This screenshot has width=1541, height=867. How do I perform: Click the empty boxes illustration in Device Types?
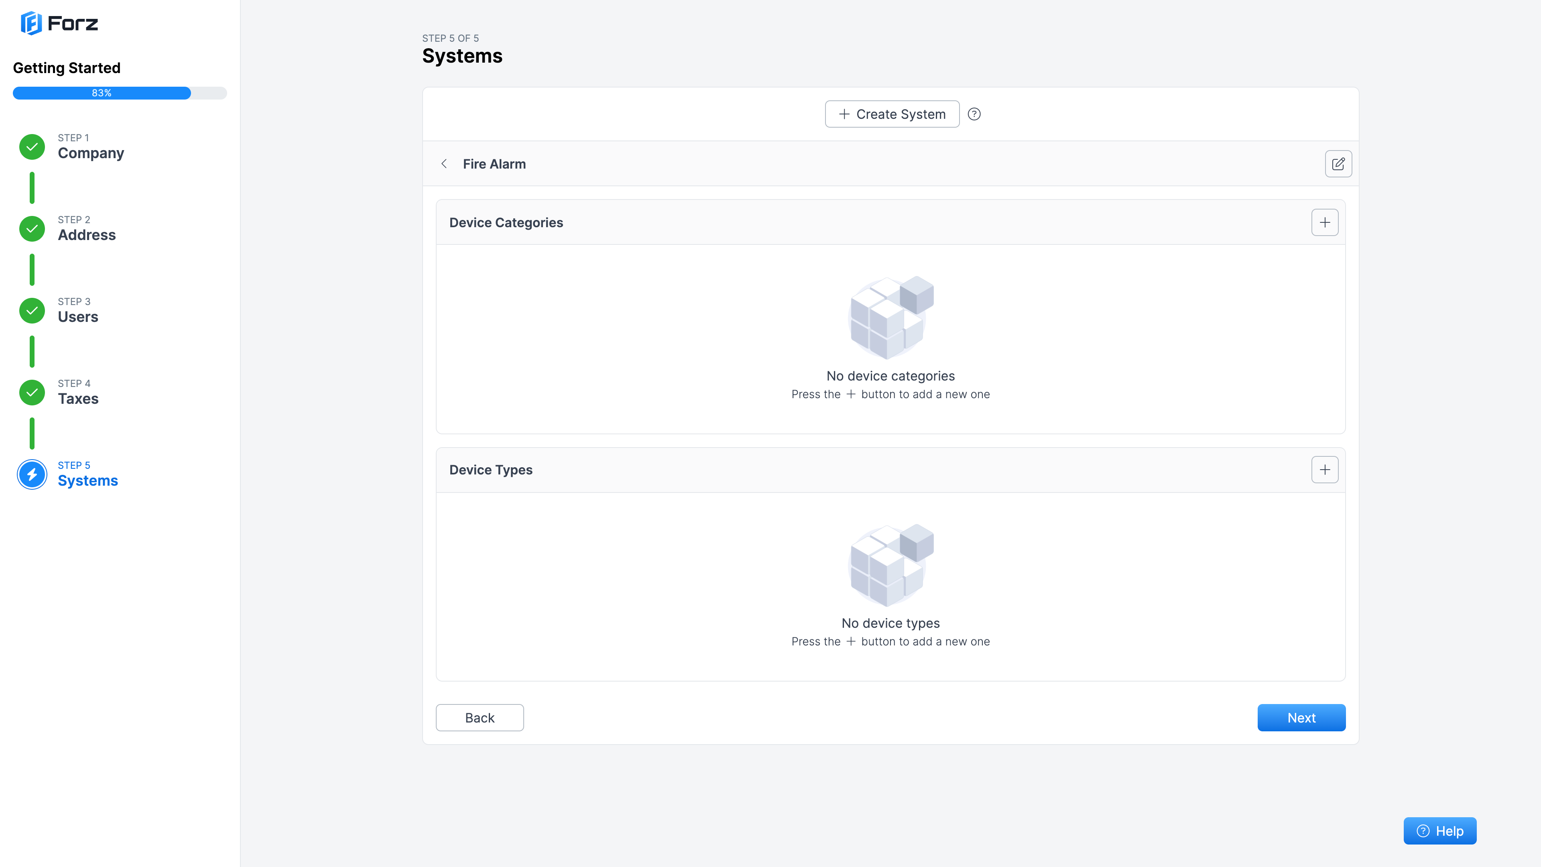point(890,565)
